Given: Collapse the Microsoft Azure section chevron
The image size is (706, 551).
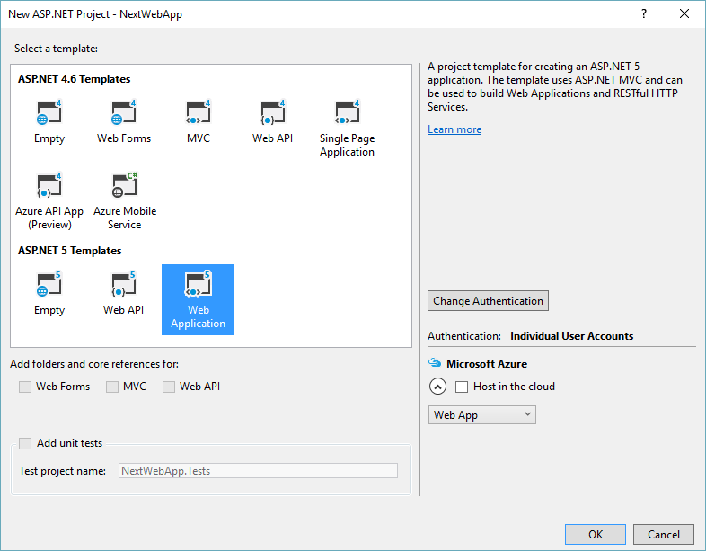Looking at the screenshot, I should [437, 387].
